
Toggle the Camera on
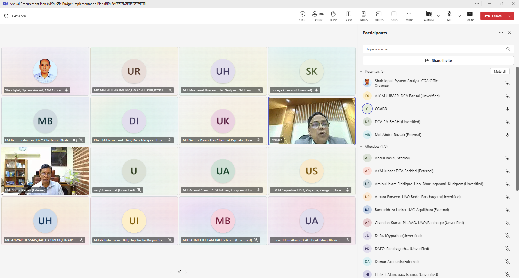pyautogui.click(x=429, y=16)
